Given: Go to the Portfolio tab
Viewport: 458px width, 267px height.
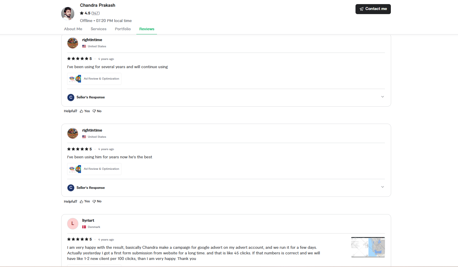Looking at the screenshot, I should pyautogui.click(x=123, y=29).
